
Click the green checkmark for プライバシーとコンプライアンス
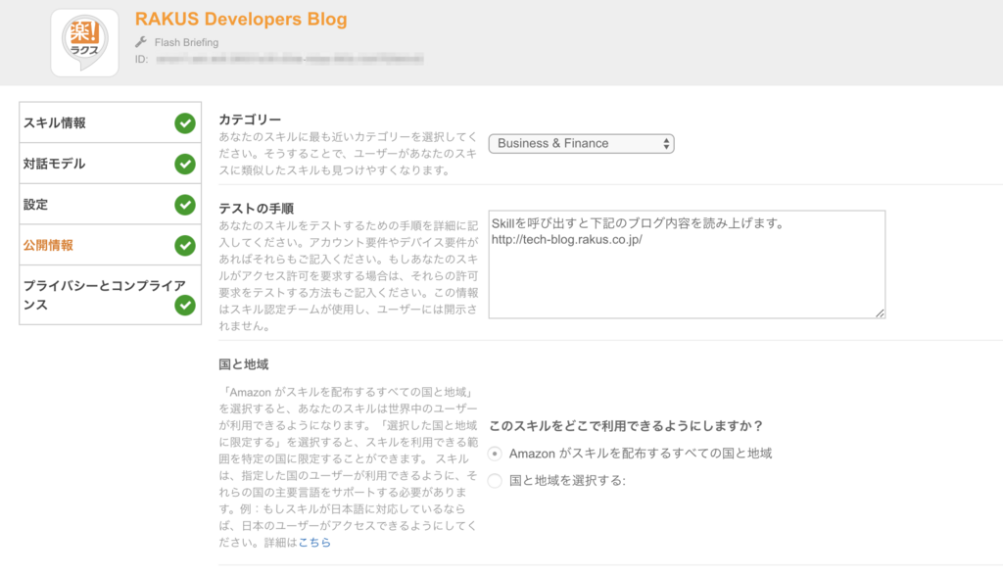click(x=185, y=306)
